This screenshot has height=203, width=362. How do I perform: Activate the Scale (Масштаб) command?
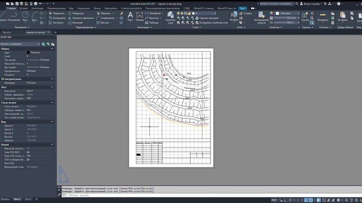[x=75, y=23]
